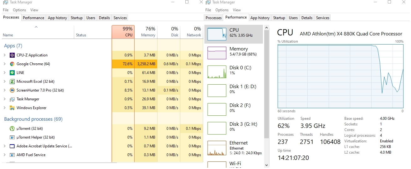Sort processes by CPU column
Image resolution: width=411 pixels, height=169 pixels.
tap(123, 32)
